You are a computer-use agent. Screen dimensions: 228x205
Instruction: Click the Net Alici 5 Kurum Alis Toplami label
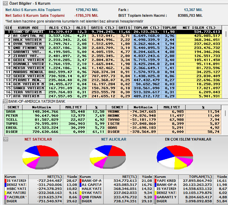coord(33,10)
